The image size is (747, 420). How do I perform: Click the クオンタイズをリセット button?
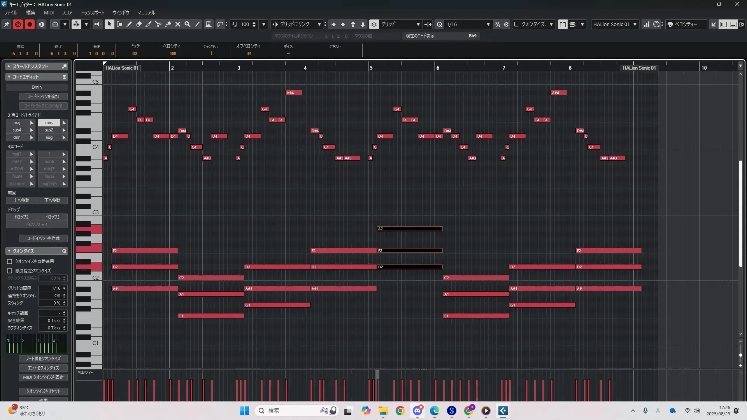43,391
